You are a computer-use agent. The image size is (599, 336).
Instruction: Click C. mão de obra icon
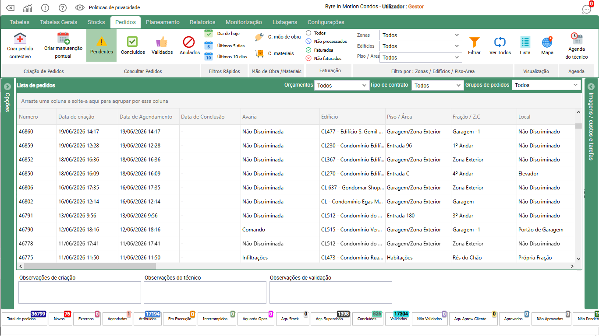pos(259,37)
